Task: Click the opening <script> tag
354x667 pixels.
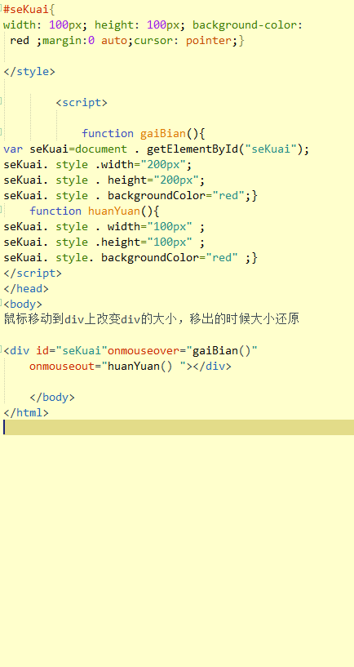Action: pos(82,103)
